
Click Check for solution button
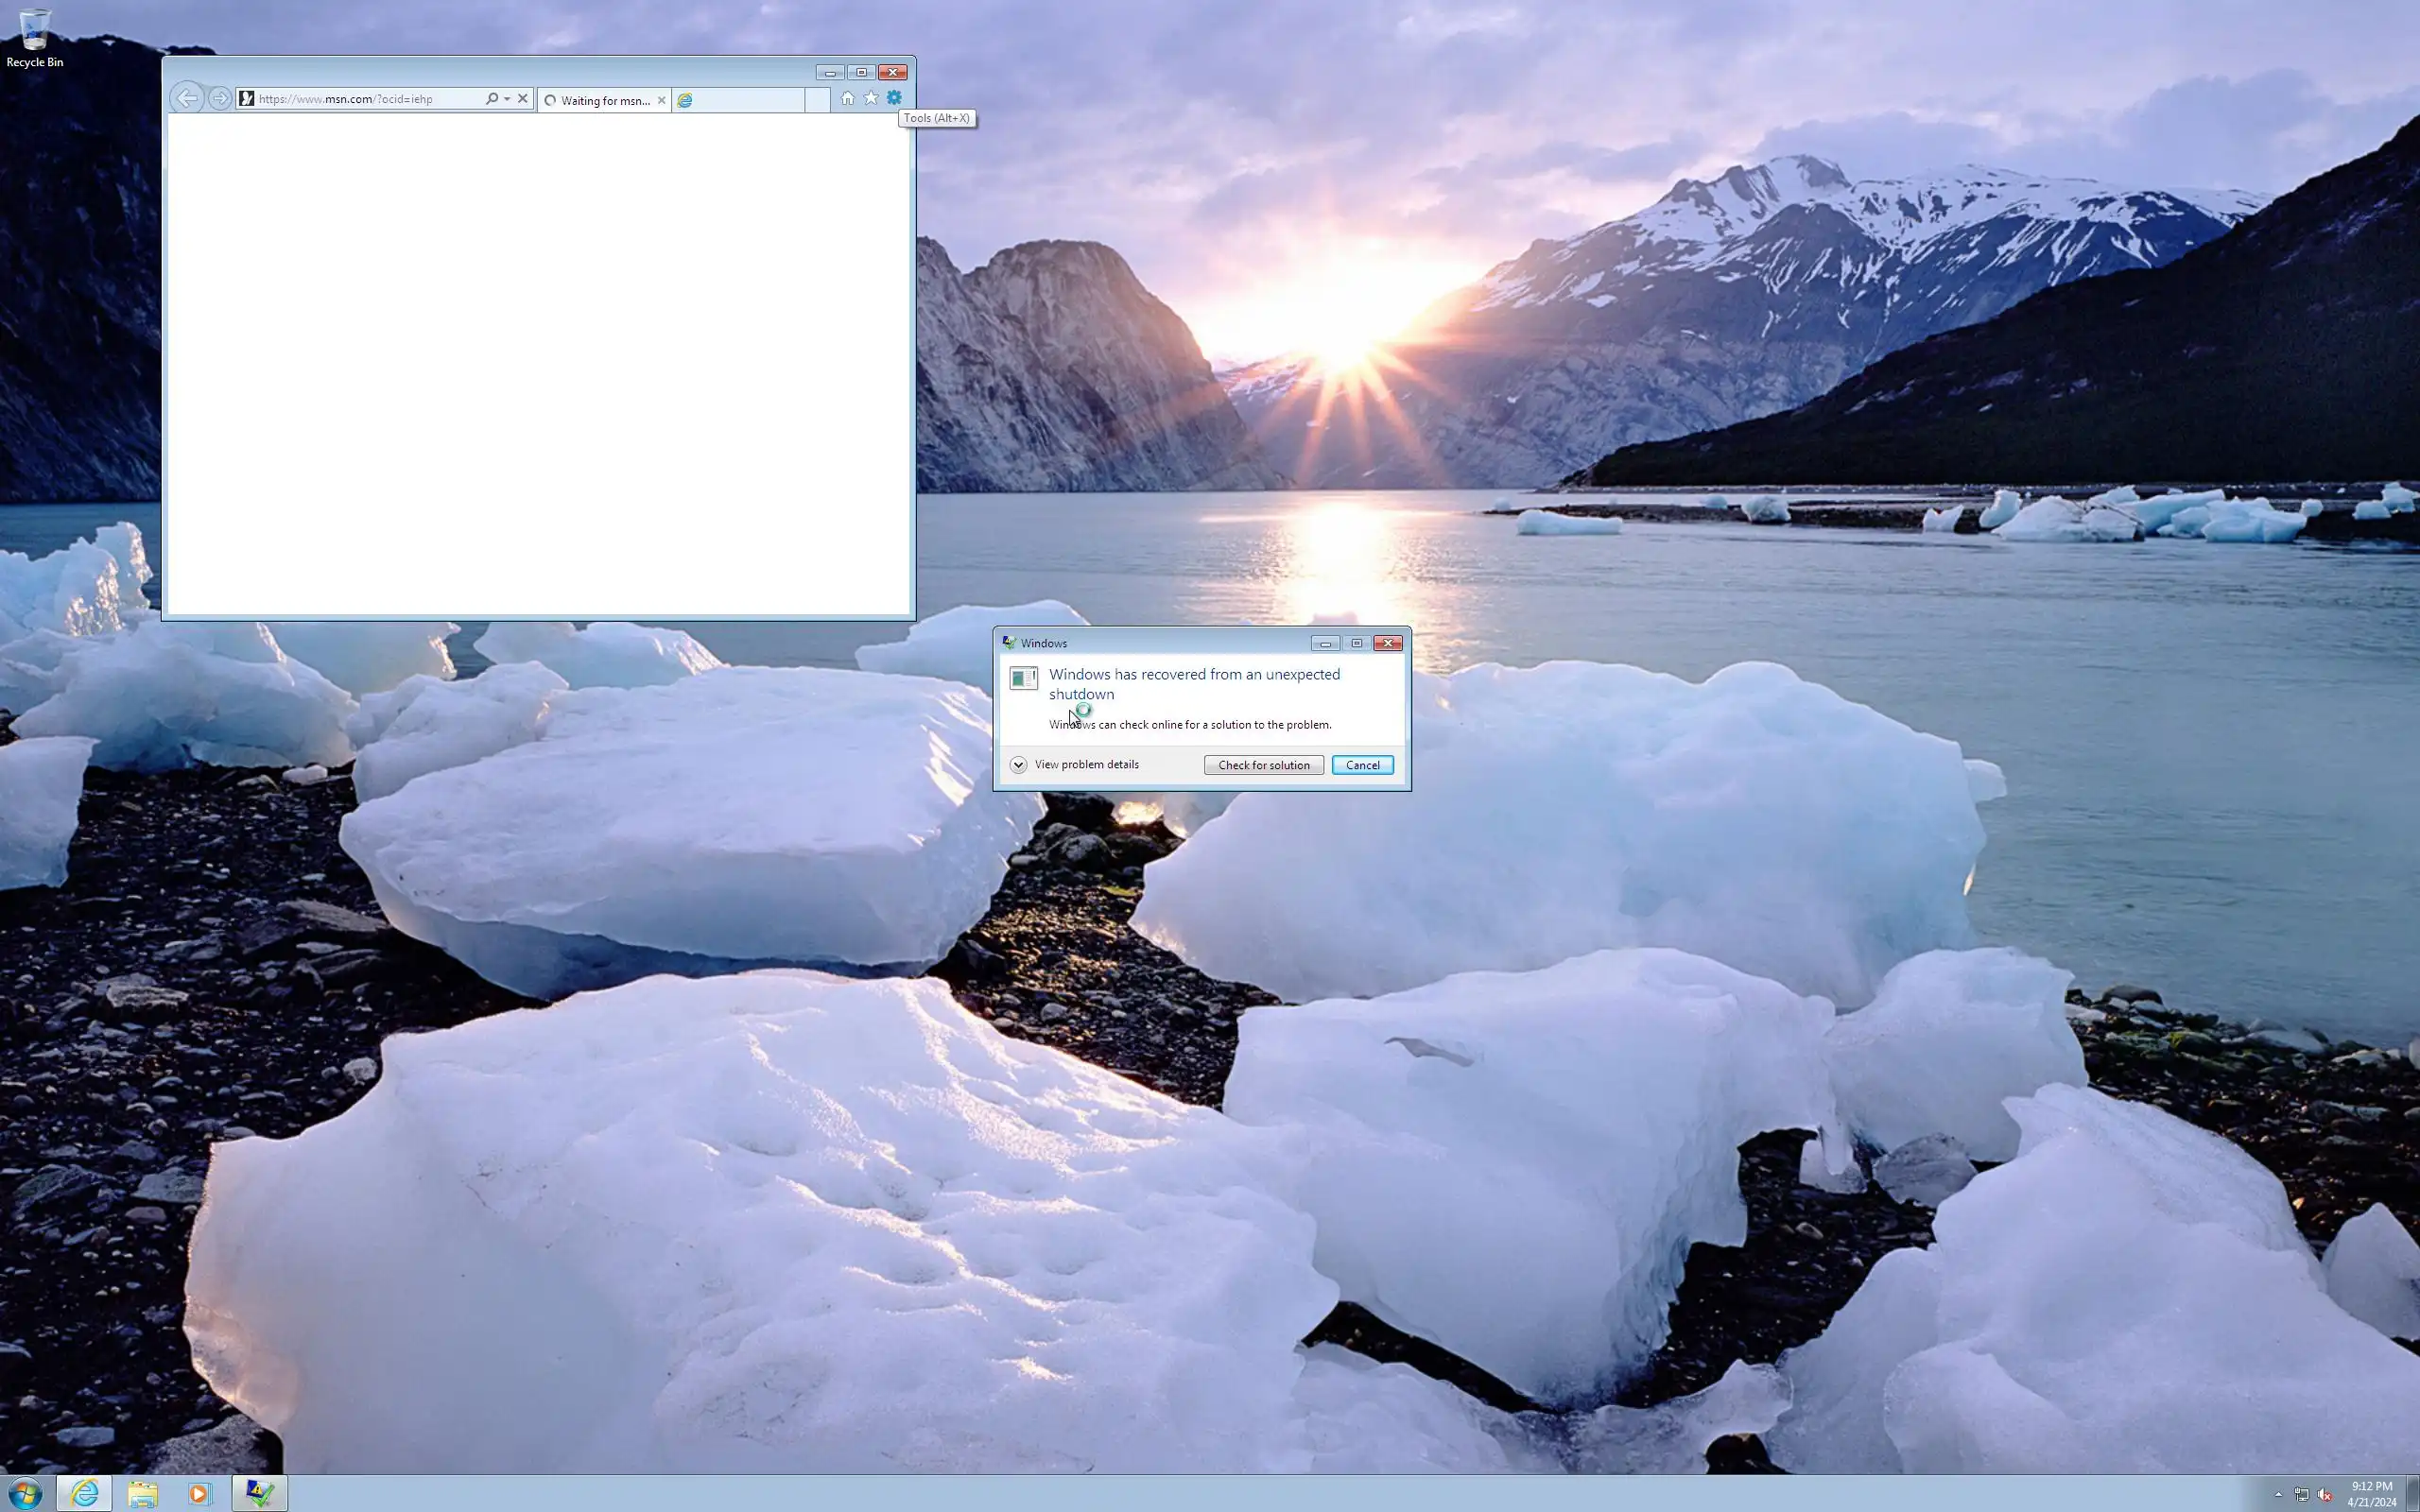[x=1263, y=765]
